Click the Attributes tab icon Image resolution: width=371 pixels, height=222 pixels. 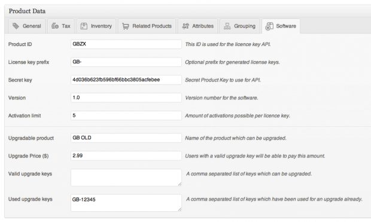coord(185,26)
